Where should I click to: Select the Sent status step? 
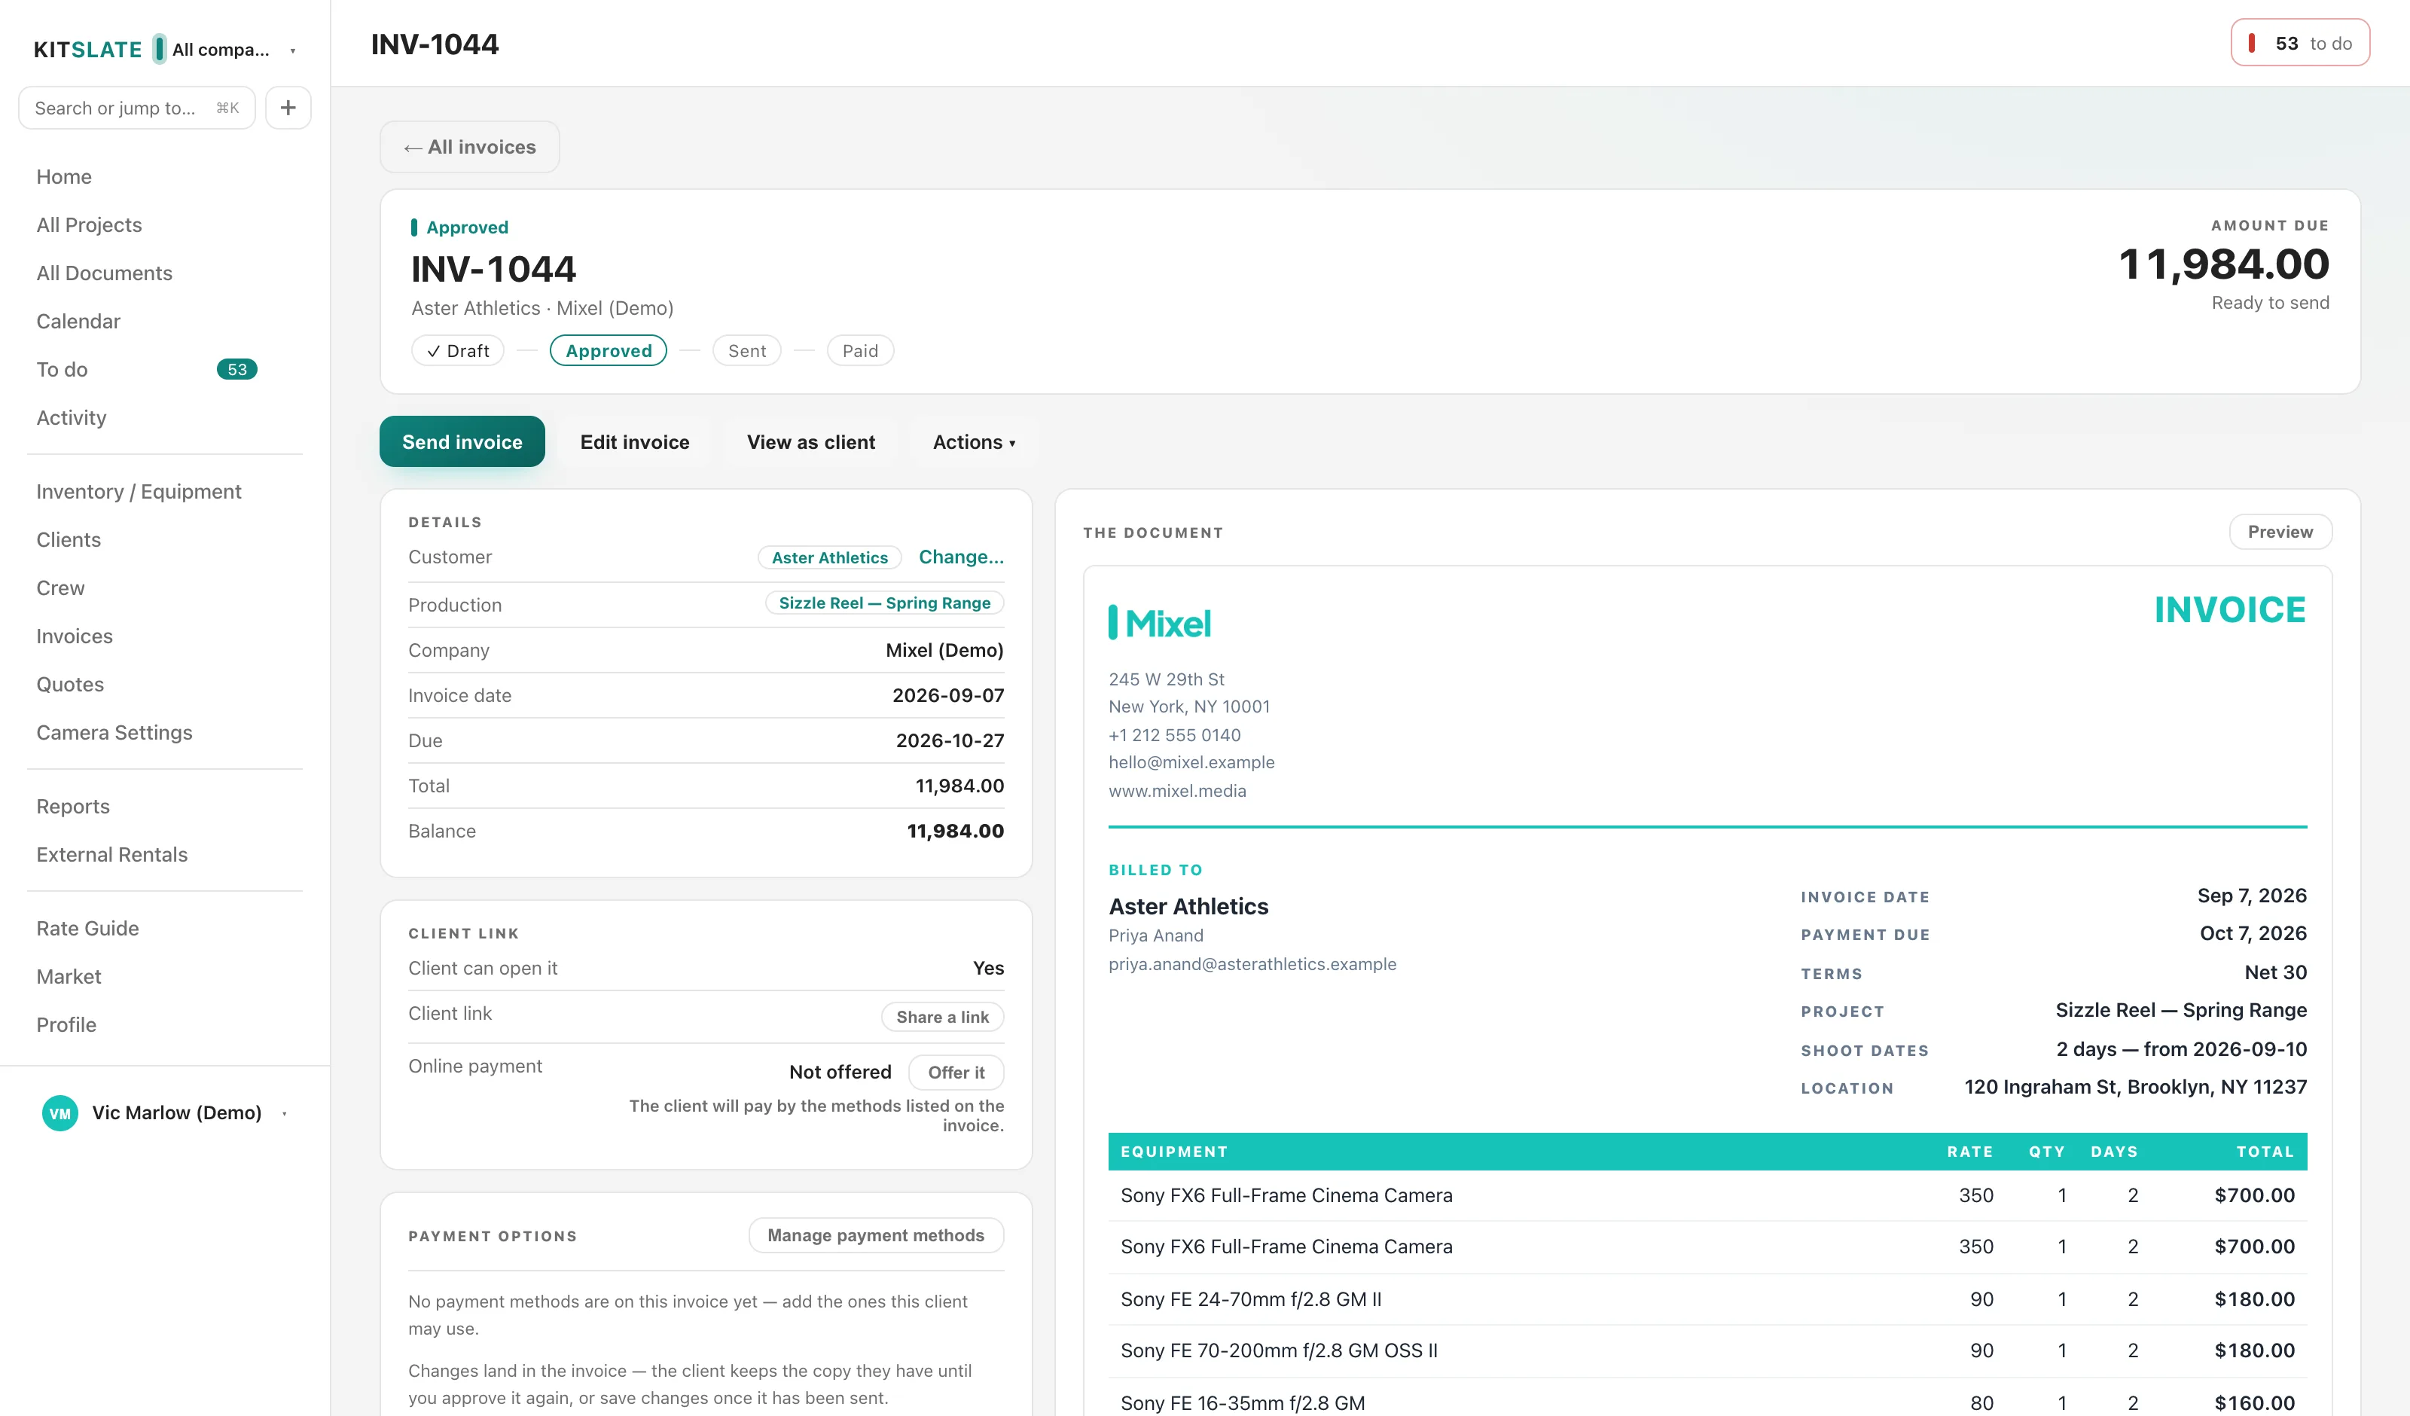[747, 350]
